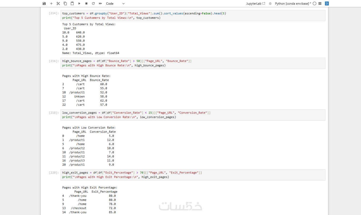Toggle the debugger bug icon
The width and height of the screenshot is (361, 215).
coord(270,4)
